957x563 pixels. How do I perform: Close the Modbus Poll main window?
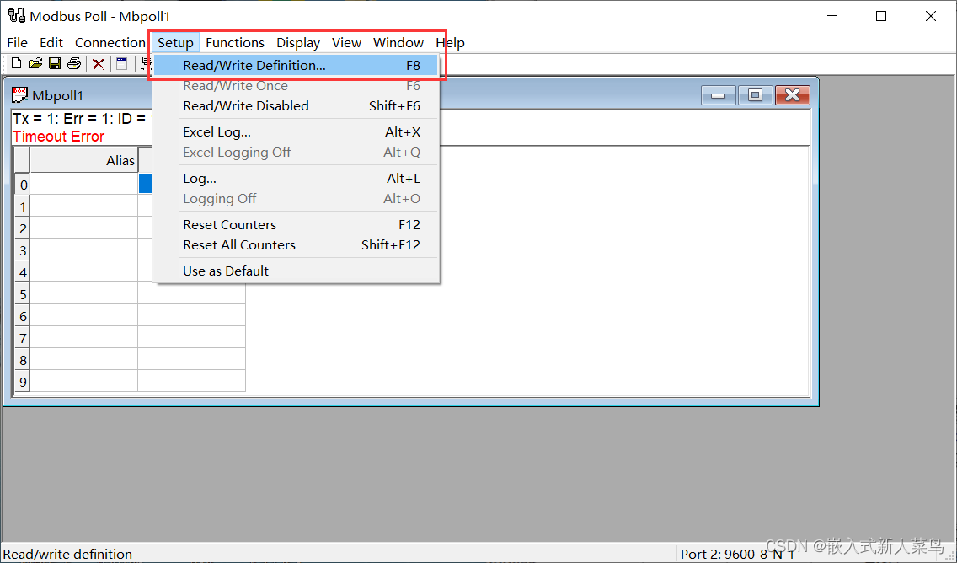tap(930, 16)
